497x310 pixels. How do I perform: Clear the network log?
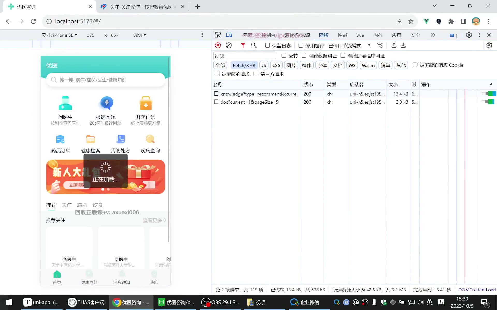point(229,45)
